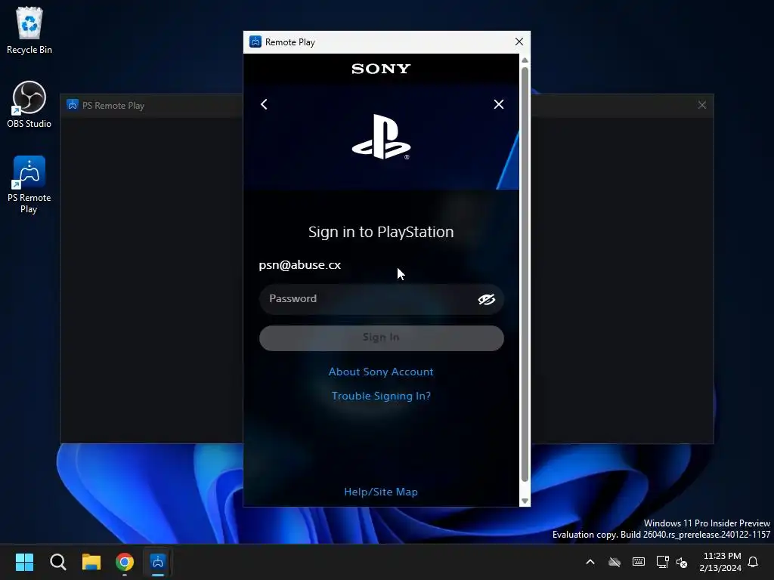Click the touch keyboard tray icon
774x580 pixels.
tap(638, 562)
